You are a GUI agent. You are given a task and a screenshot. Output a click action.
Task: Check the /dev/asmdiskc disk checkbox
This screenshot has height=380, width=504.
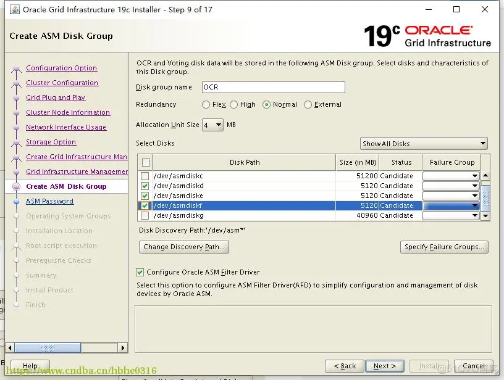(x=145, y=176)
